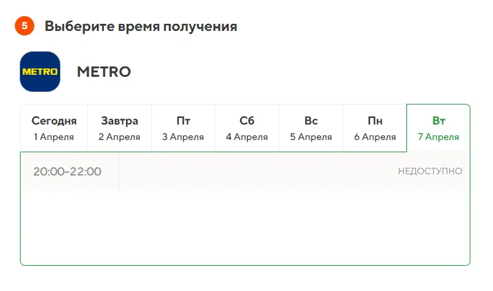This screenshot has width=493, height=291.
Task: Click the METRO store logo icon
Action: tap(40, 72)
